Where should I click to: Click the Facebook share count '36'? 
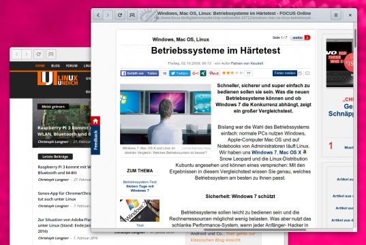(x=164, y=73)
